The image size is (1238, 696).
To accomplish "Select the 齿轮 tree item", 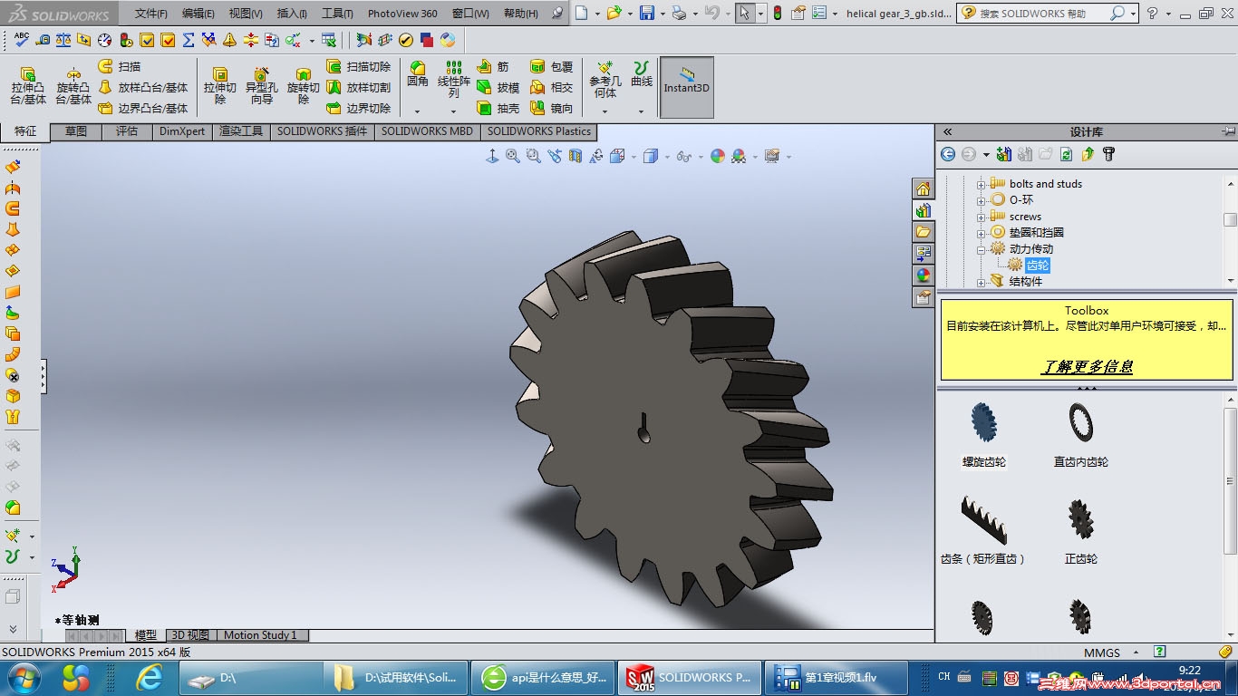I will [x=1037, y=266].
